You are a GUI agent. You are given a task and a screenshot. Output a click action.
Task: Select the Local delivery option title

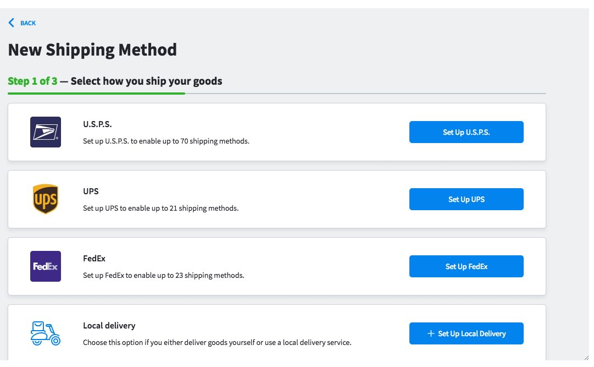pyautogui.click(x=109, y=326)
